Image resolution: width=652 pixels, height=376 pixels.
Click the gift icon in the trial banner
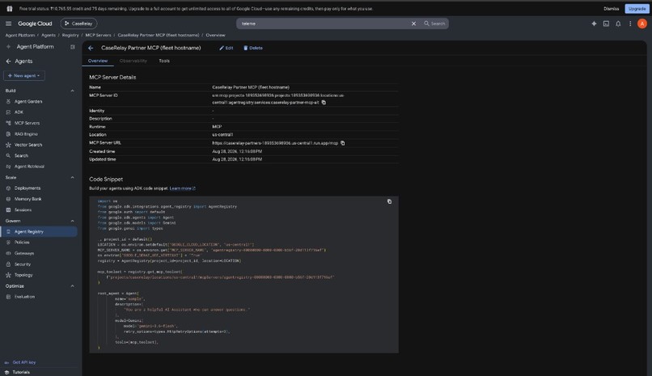[x=9, y=9]
